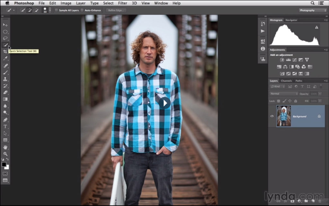Add a Color Balance adjustment
Screen dimensions: 329x206
[x=285, y=67]
